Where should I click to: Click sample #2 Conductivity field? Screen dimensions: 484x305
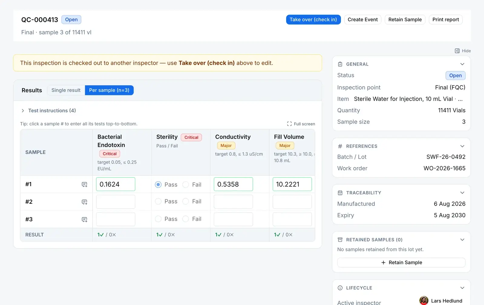[233, 202]
